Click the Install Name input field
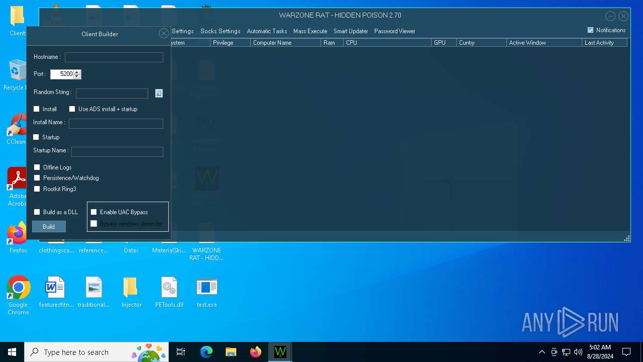This screenshot has width=643, height=362. point(116,124)
